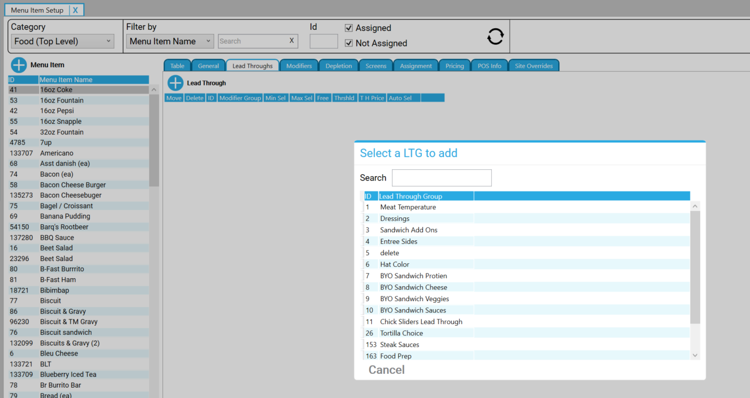Toggle the Not Assigned checkbox

coord(348,43)
